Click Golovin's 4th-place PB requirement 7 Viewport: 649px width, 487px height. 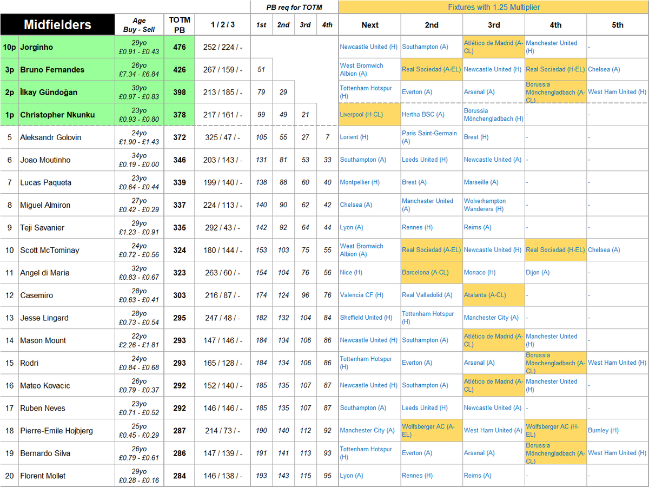click(x=327, y=137)
